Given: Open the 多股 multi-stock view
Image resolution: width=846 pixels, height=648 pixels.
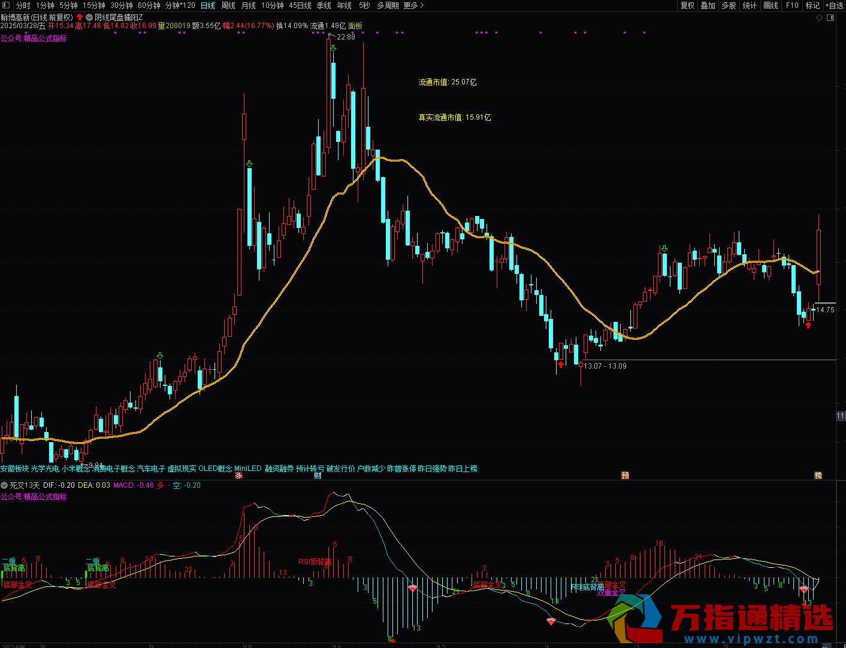Looking at the screenshot, I should coord(729,5).
